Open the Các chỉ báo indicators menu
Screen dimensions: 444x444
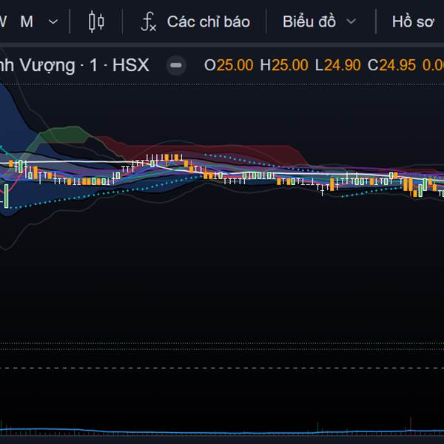(209, 21)
